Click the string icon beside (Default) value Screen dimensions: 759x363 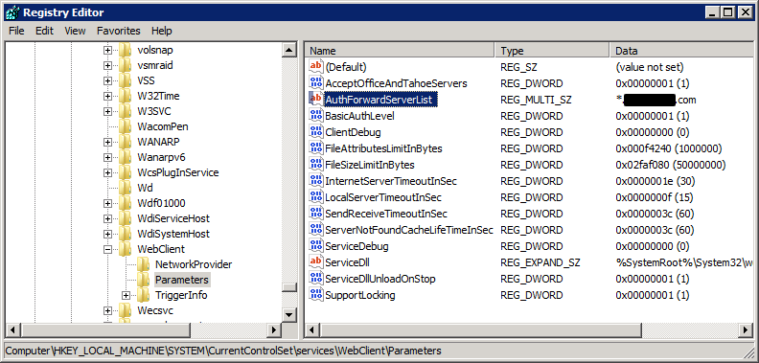click(315, 67)
